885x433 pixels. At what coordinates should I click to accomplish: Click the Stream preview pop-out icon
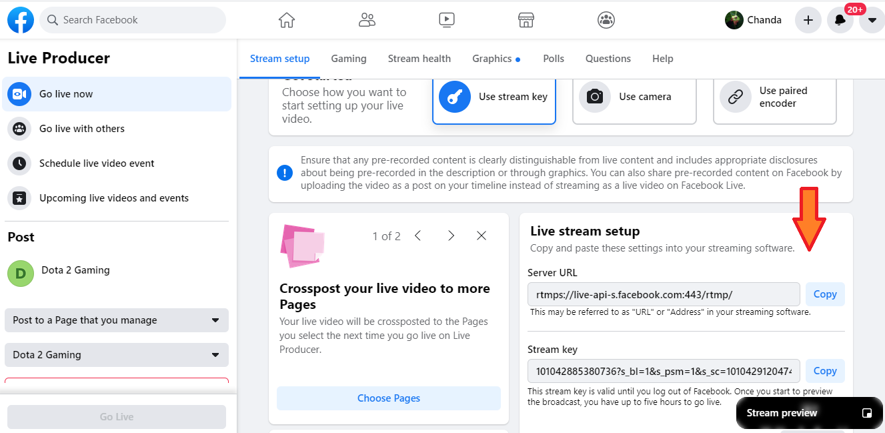coord(867,413)
